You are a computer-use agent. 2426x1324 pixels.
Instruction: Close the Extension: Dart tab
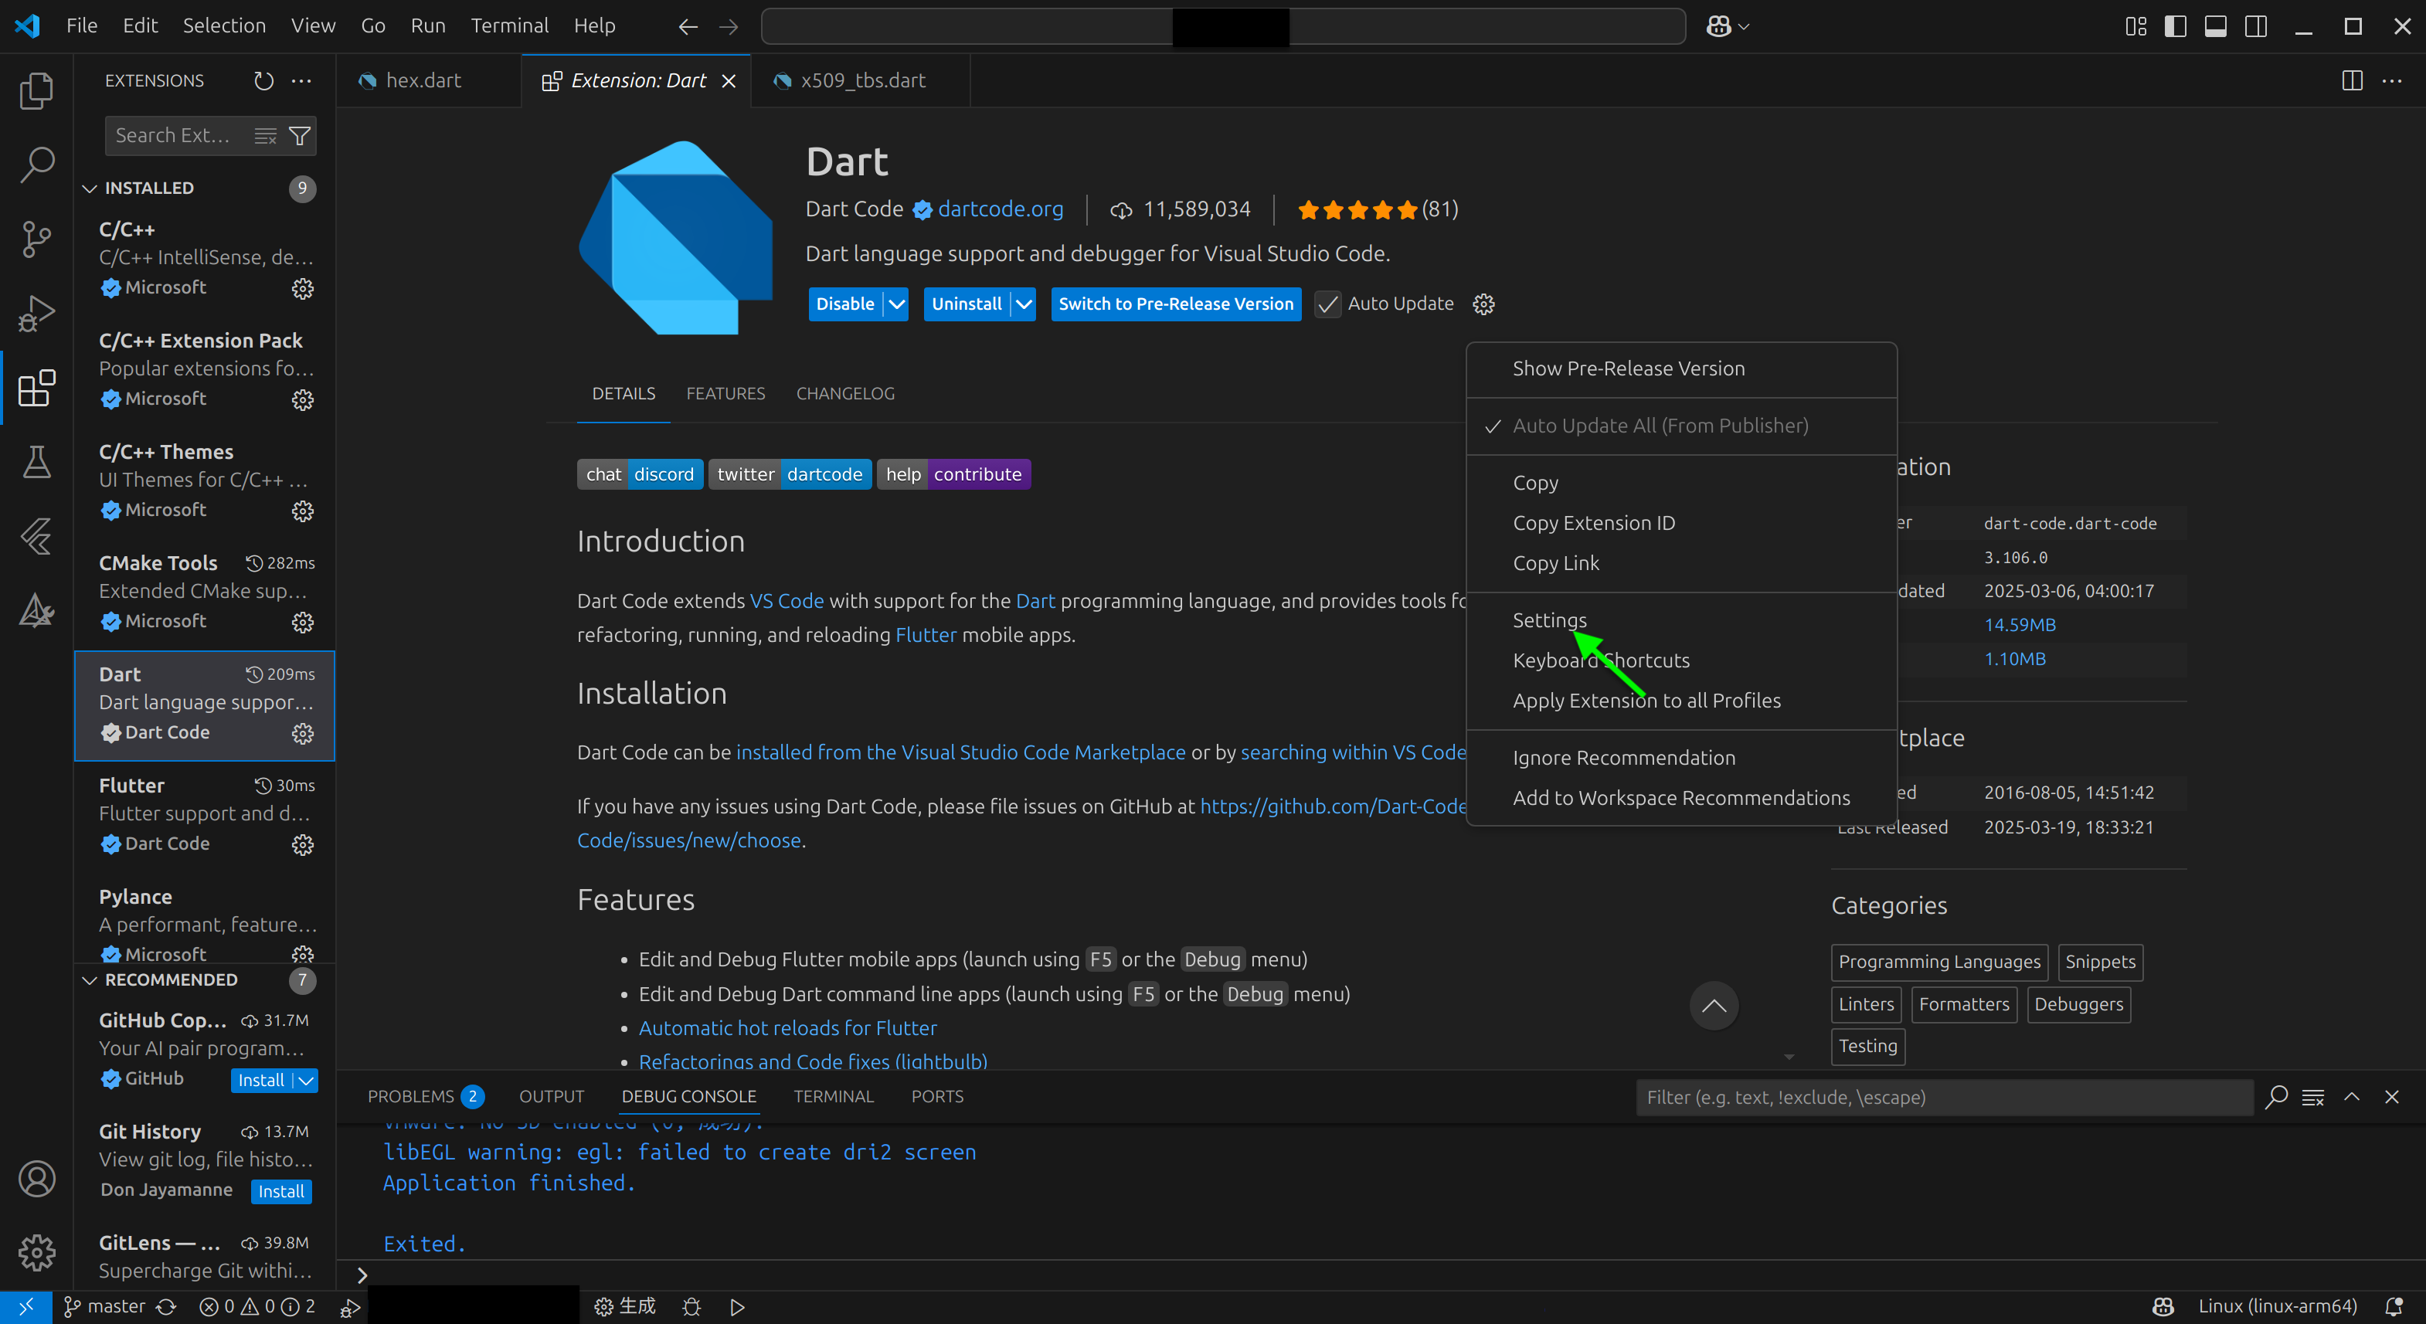(x=729, y=81)
